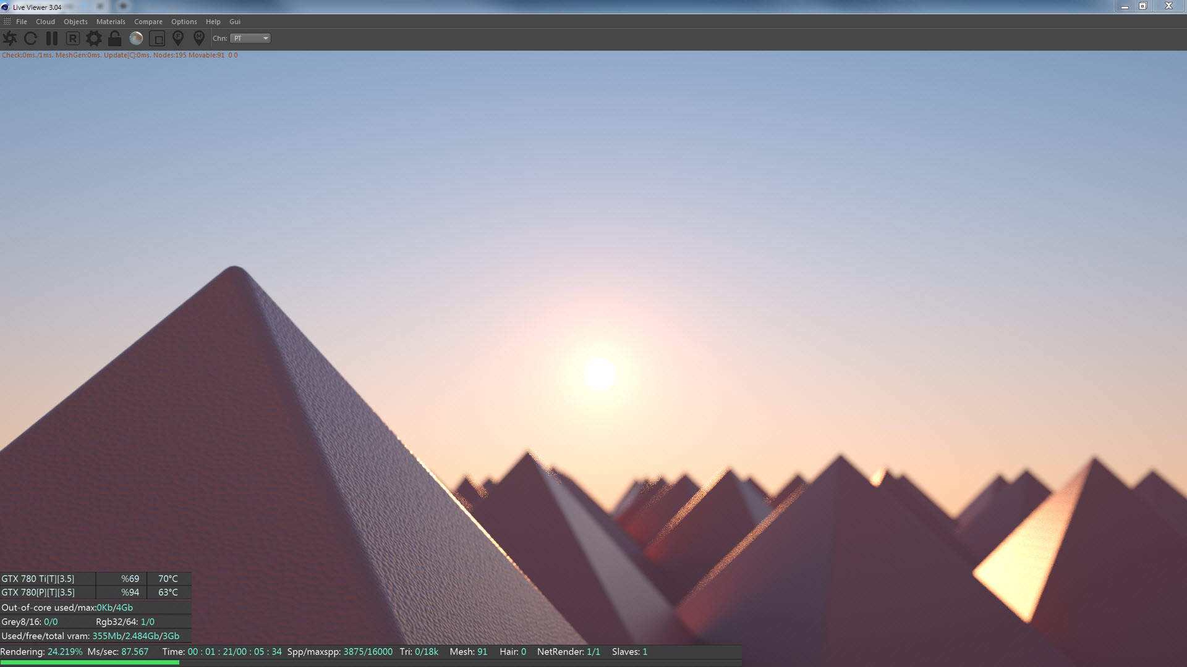This screenshot has width=1187, height=667.
Task: Open render settings gear icon
Action: click(x=93, y=38)
